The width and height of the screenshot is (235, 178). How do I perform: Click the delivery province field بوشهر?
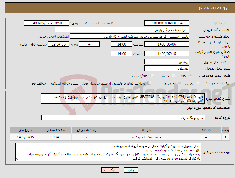point(167,62)
